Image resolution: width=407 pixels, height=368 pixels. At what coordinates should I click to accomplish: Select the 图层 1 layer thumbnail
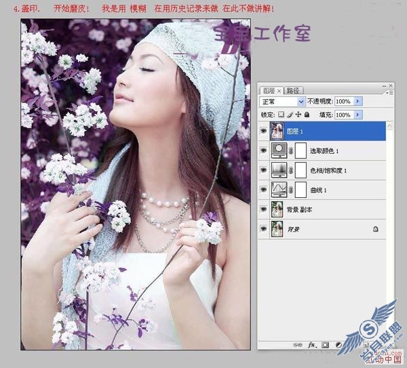[x=277, y=131]
